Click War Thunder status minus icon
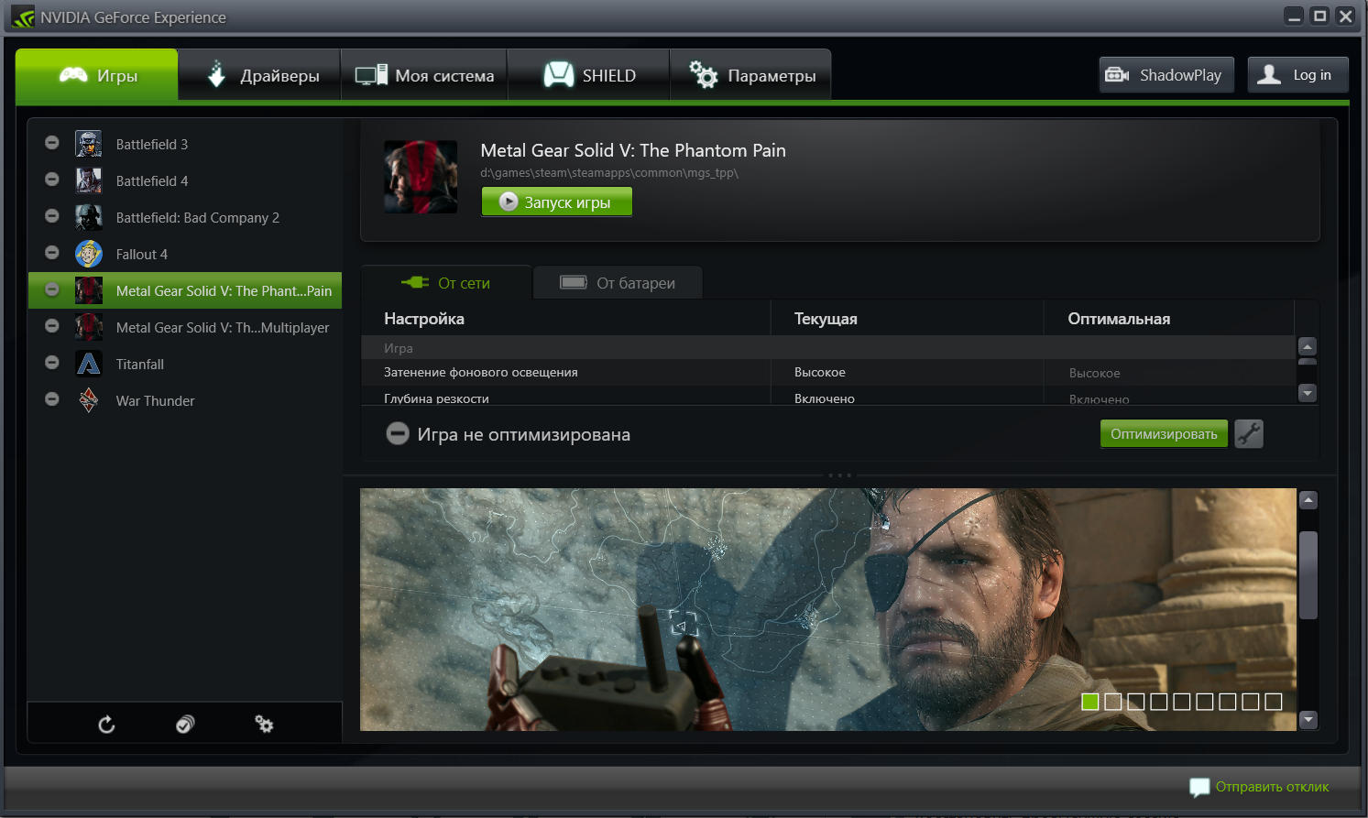Screen dimensions: 1368x818 (52, 399)
